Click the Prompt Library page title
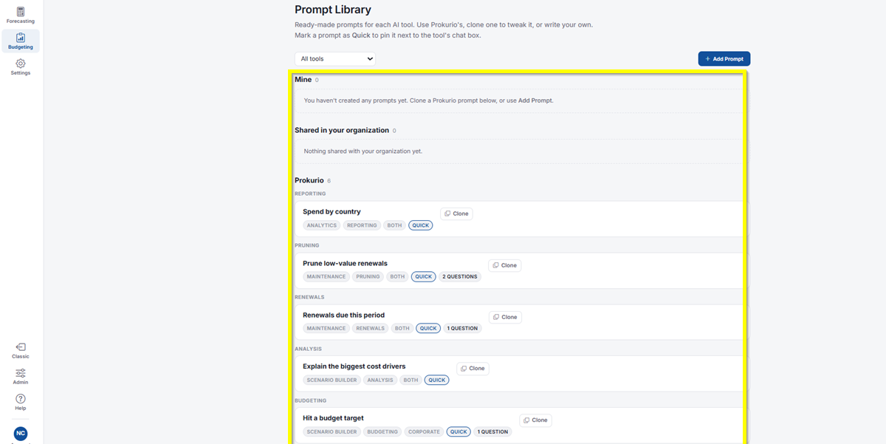 pyautogui.click(x=333, y=10)
